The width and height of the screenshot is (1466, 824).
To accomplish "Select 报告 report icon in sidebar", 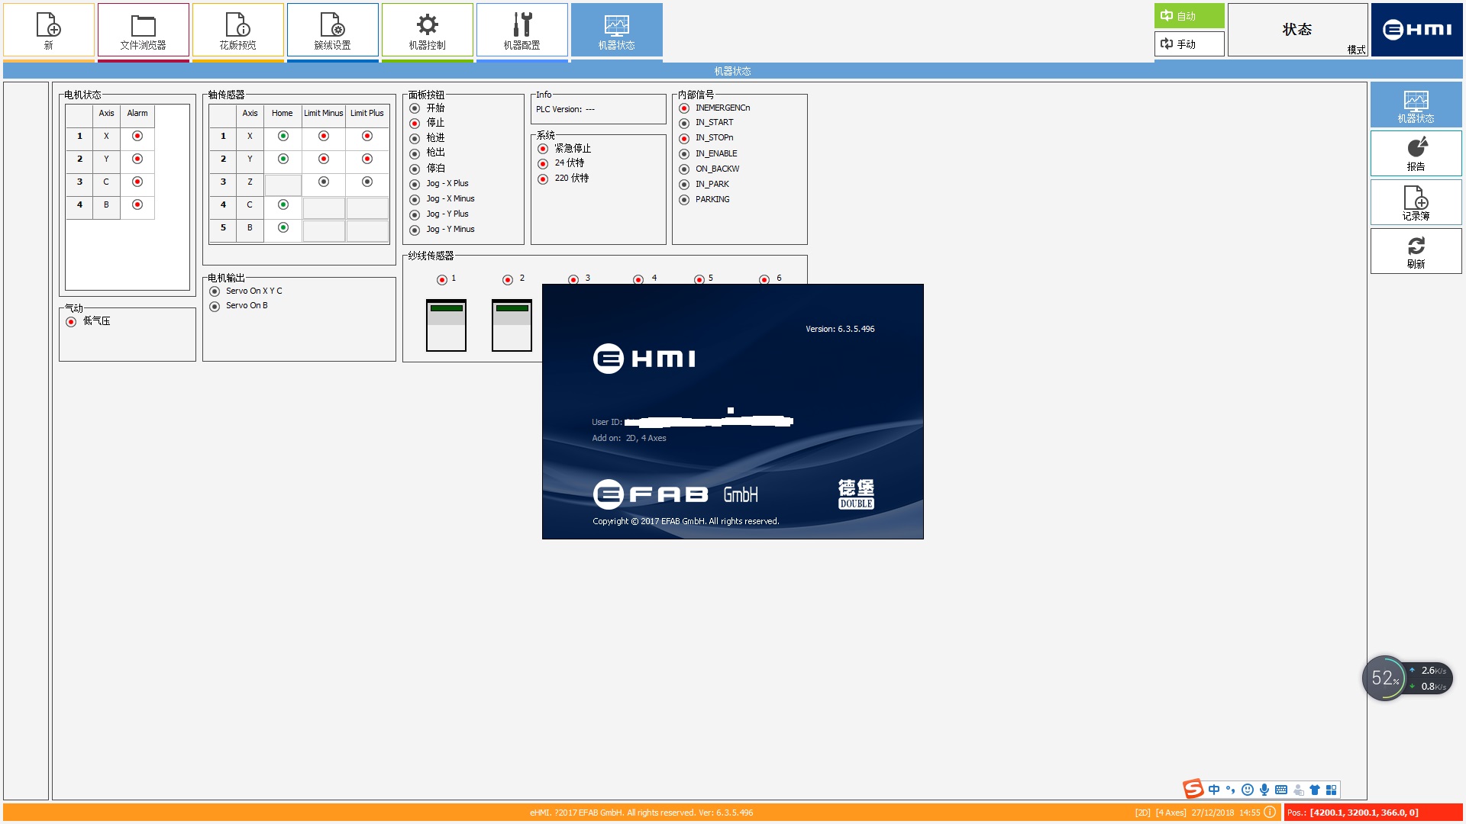I will (1416, 153).
